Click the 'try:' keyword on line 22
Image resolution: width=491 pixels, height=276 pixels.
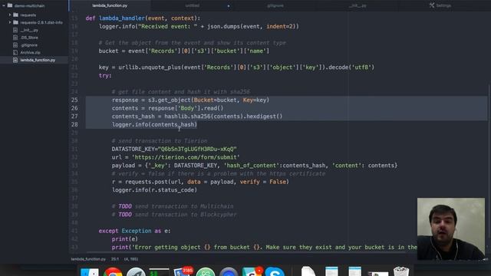tap(105, 75)
